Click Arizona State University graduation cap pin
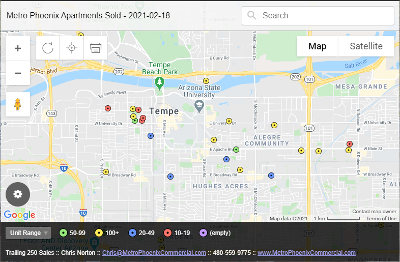 tap(199, 106)
